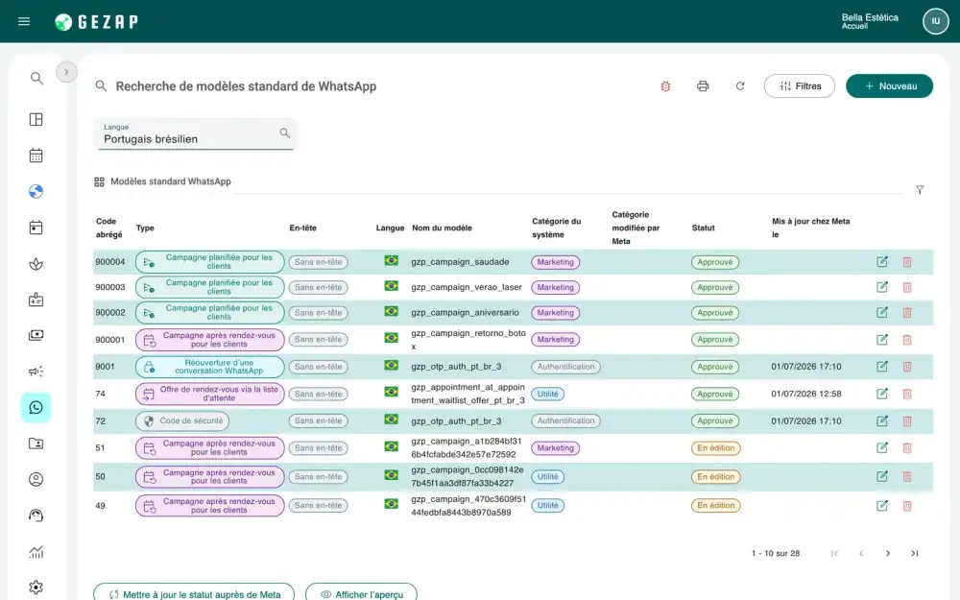Edit template gzp_campaign_saudade
The image size is (960, 600).
tap(881, 262)
